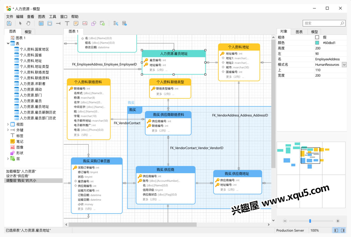Open the 图表 menu in menu bar
The image size is (351, 237).
[x=42, y=17]
